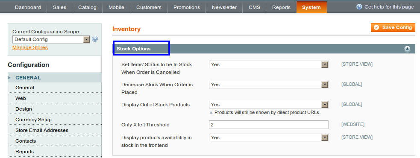Open the Customers menu
Viewport: 420px width, 158px height.
point(149,7)
